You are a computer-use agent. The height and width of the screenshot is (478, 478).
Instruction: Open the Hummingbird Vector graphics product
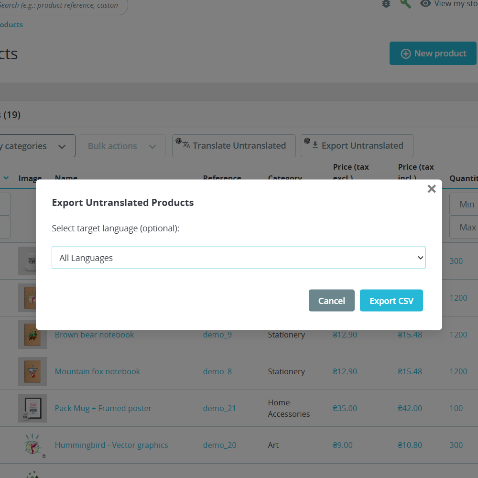[x=111, y=445]
